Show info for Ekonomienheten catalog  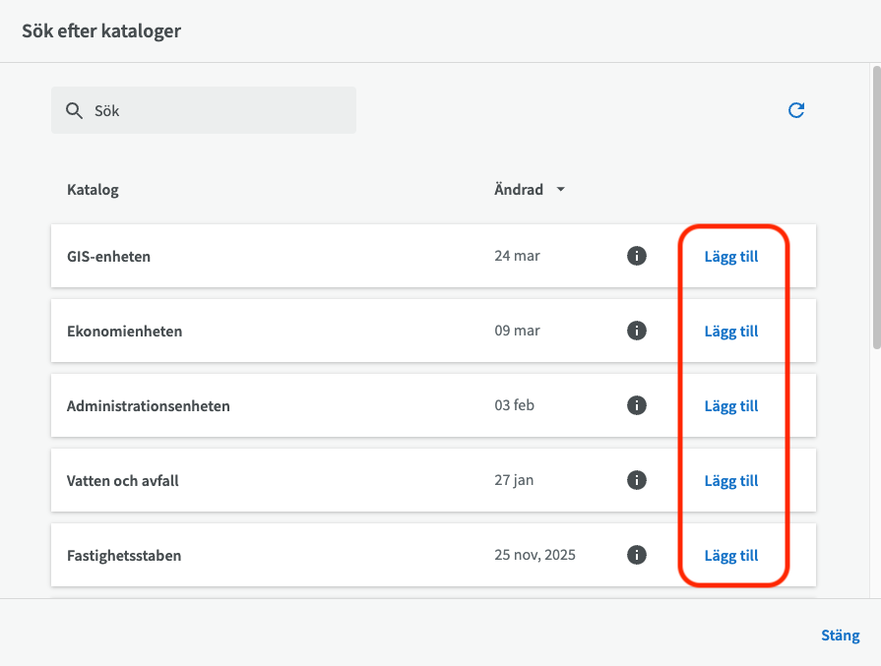click(x=637, y=331)
